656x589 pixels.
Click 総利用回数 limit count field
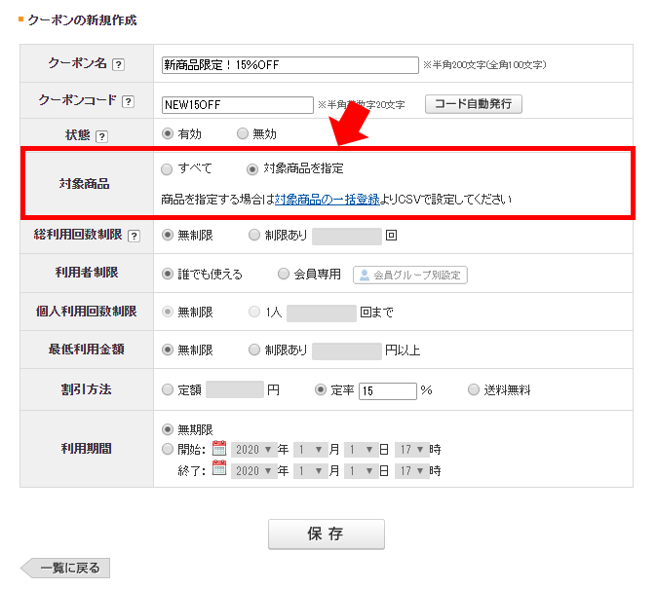coord(347,236)
